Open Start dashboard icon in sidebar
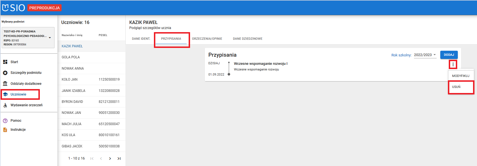Screen dimensions: 477x166 (x=5, y=62)
